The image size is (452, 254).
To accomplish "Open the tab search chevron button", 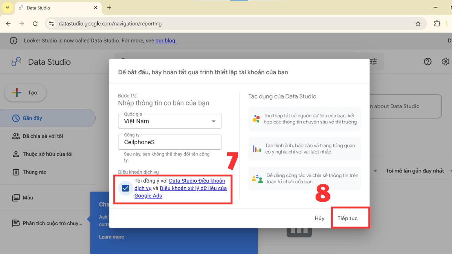I will tap(7, 7).
